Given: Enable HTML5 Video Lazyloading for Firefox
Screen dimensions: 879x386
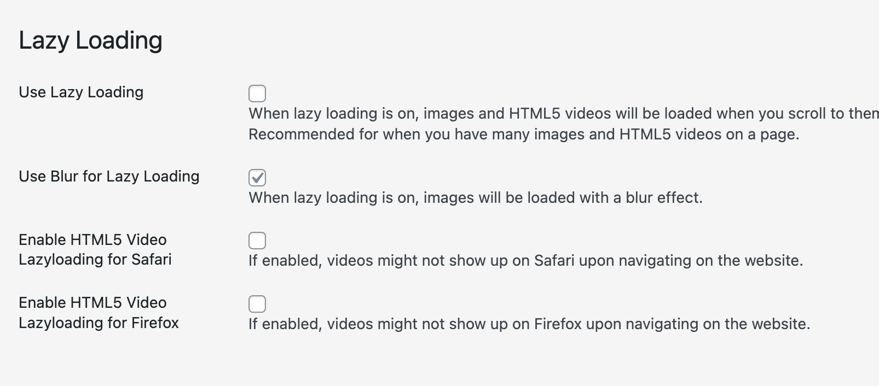Looking at the screenshot, I should point(257,304).
